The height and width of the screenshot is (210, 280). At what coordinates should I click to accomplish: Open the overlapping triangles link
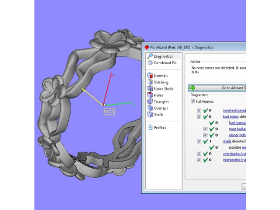(x=235, y=153)
